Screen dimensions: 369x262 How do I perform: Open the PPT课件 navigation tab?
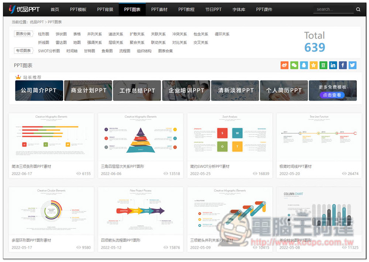pos(264,10)
